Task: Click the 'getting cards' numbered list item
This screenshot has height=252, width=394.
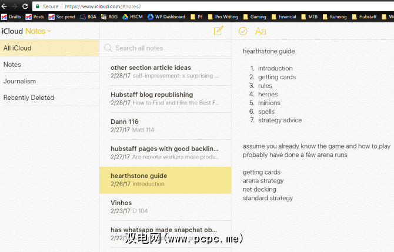Action: (276, 77)
